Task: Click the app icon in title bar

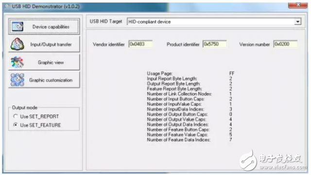Action: pyautogui.click(x=7, y=6)
